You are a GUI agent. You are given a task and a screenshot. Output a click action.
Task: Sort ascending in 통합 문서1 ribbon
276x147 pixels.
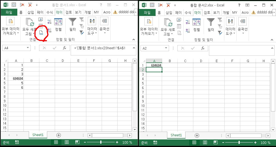click(49, 22)
